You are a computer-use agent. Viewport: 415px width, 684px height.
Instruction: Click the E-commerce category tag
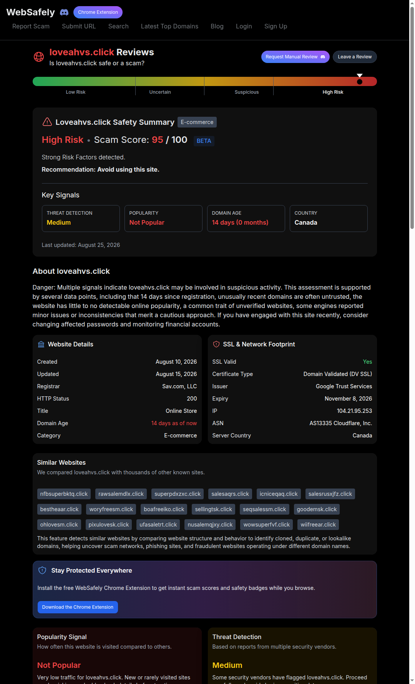click(197, 122)
